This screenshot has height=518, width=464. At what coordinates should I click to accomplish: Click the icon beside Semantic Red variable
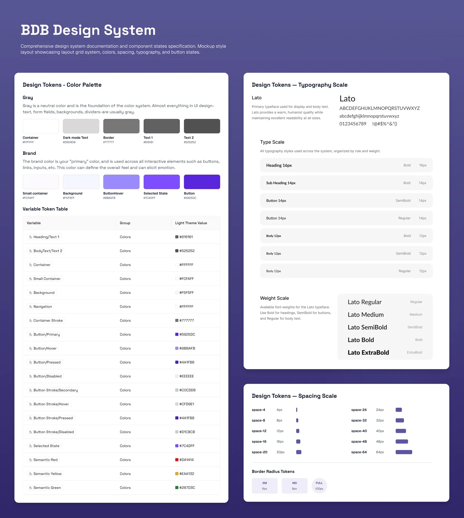[31, 460]
